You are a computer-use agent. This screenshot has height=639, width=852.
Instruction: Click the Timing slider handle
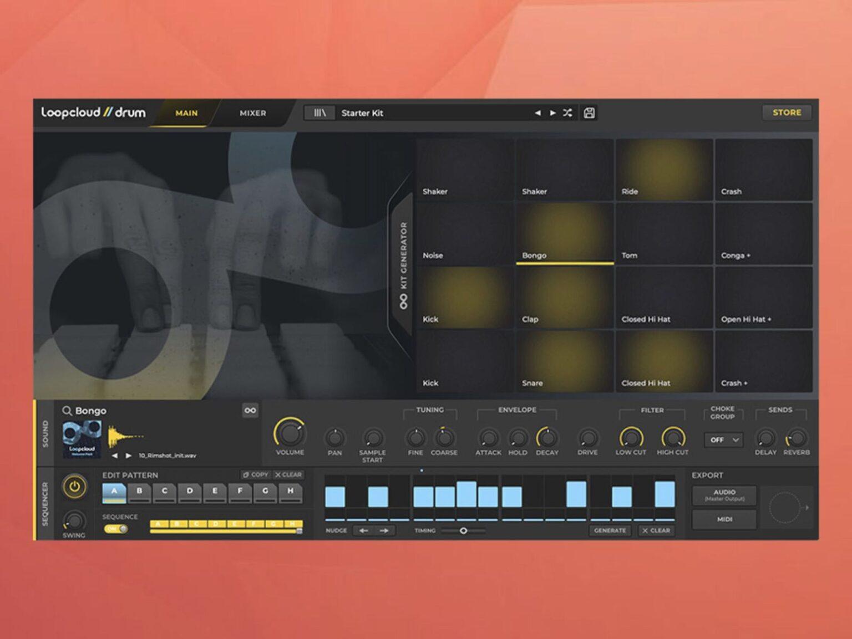pyautogui.click(x=463, y=530)
